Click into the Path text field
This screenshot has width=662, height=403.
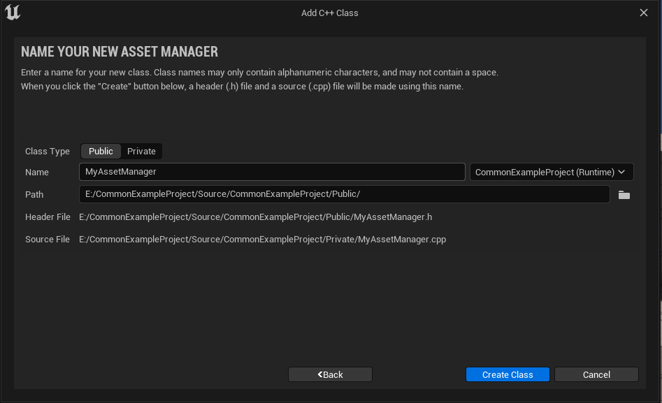point(344,194)
